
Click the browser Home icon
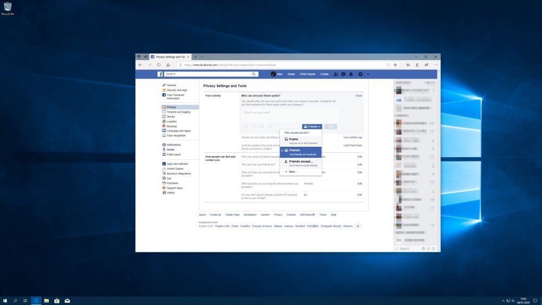(168, 65)
